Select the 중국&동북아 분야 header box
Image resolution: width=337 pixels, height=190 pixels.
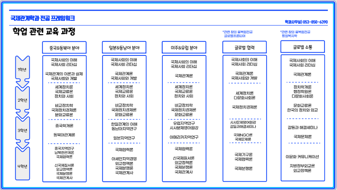[x=64, y=48]
